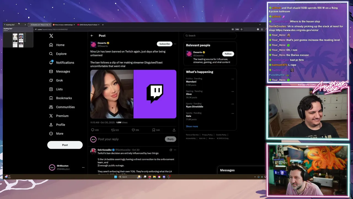The image size is (353, 199).
Task: Click the back arrow beside Post
Action: pyautogui.click(x=92, y=36)
